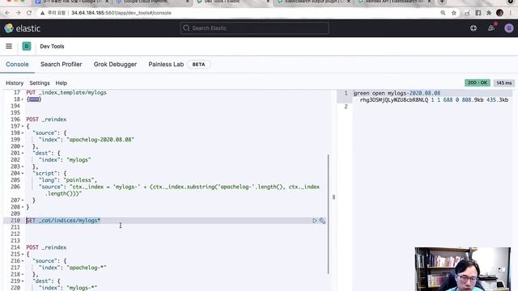518x291 pixels.
Task: Click the 145 ms response time badge
Action: click(x=503, y=82)
